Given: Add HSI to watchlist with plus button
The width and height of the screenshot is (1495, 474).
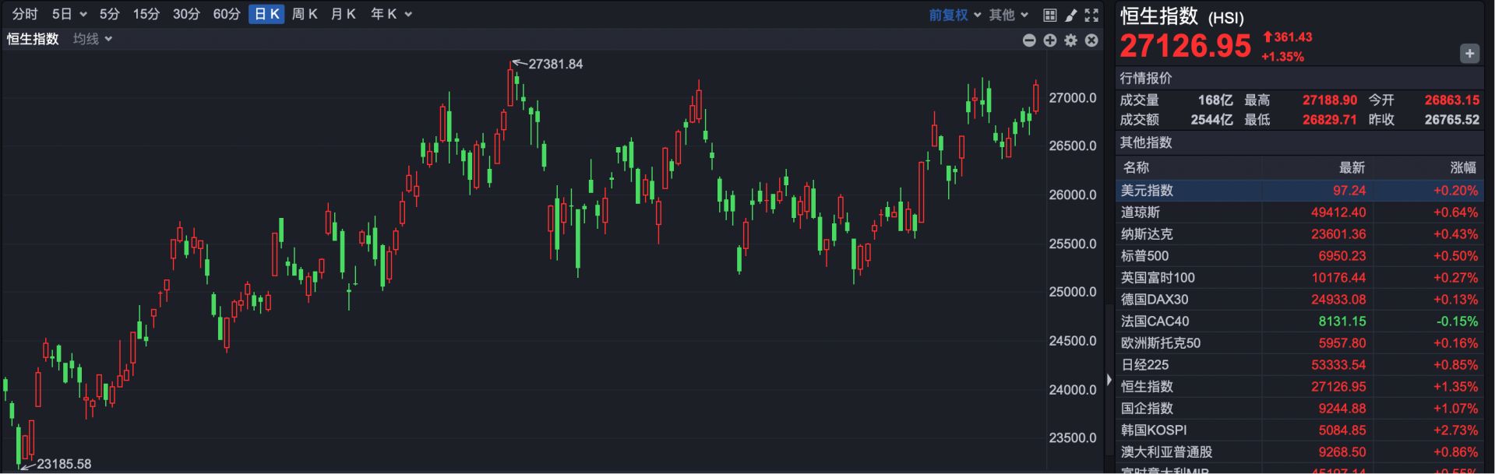Looking at the screenshot, I should coord(1469,54).
